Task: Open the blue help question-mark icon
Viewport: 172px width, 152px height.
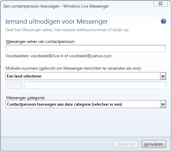Action: (163, 21)
